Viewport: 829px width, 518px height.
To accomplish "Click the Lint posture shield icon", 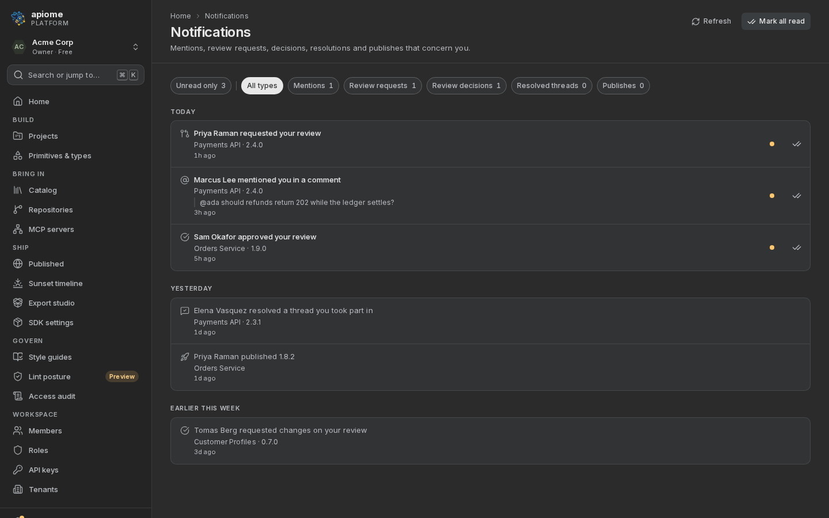I will click(x=18, y=376).
